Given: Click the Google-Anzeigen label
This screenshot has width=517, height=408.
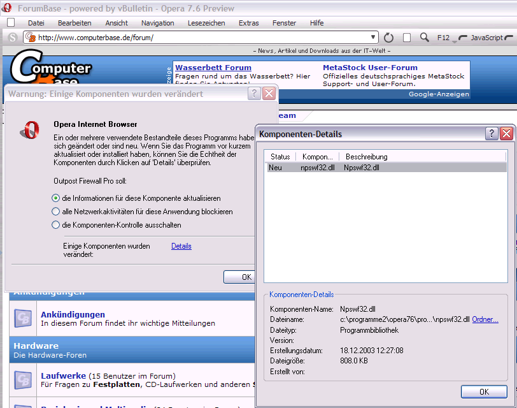Looking at the screenshot, I should point(439,94).
